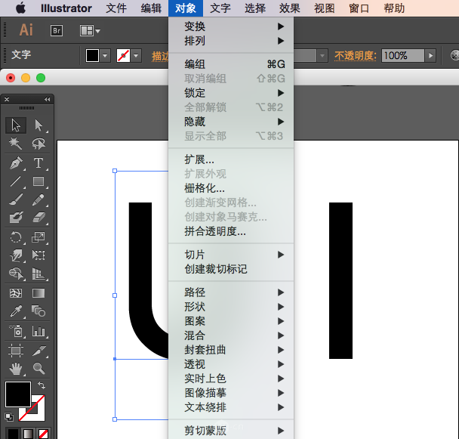Expand the 路径 submenu
Screen dimensions: 459x439
pyautogui.click(x=231, y=292)
